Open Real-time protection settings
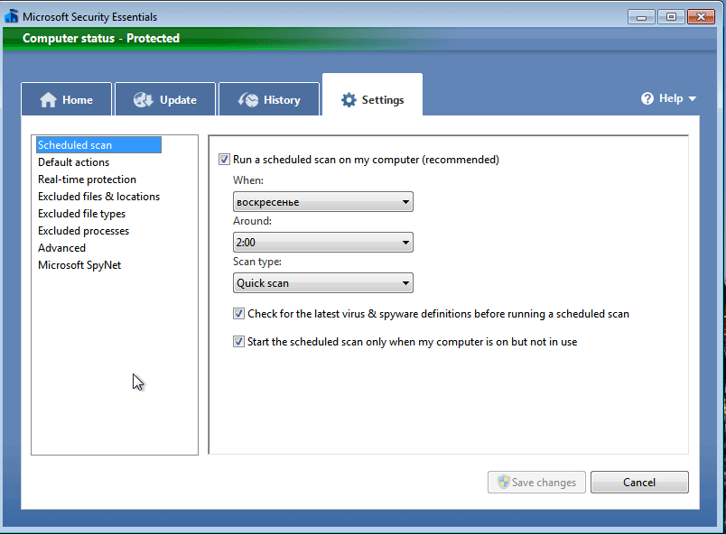Viewport: 726px width, 534px height. point(87,180)
